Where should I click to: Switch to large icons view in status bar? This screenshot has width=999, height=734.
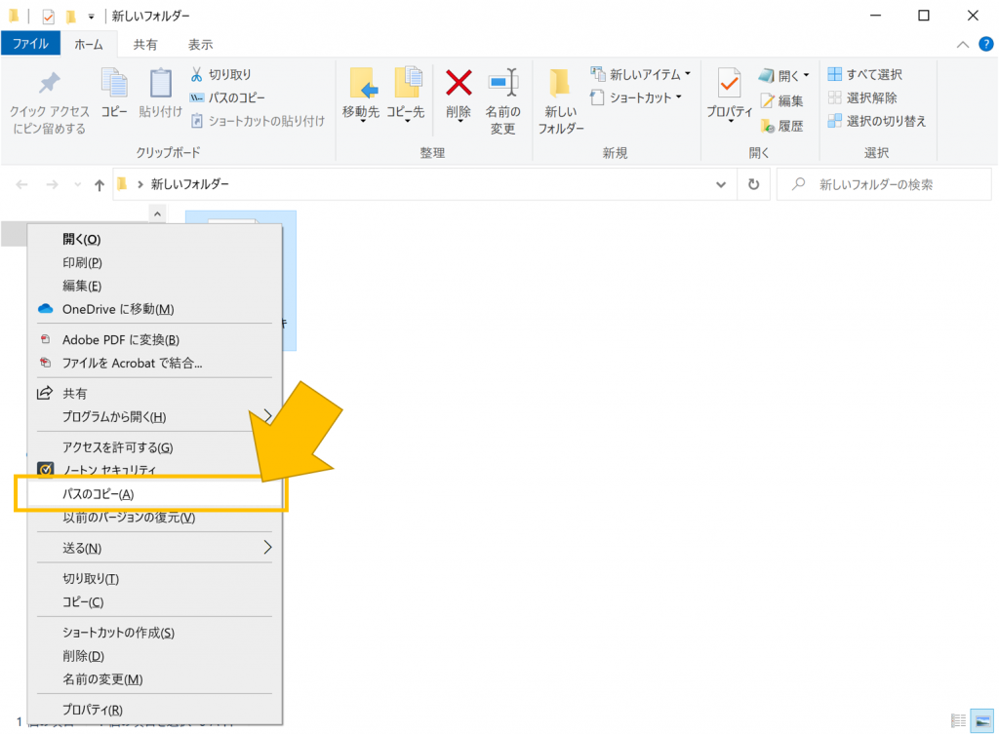[981, 720]
